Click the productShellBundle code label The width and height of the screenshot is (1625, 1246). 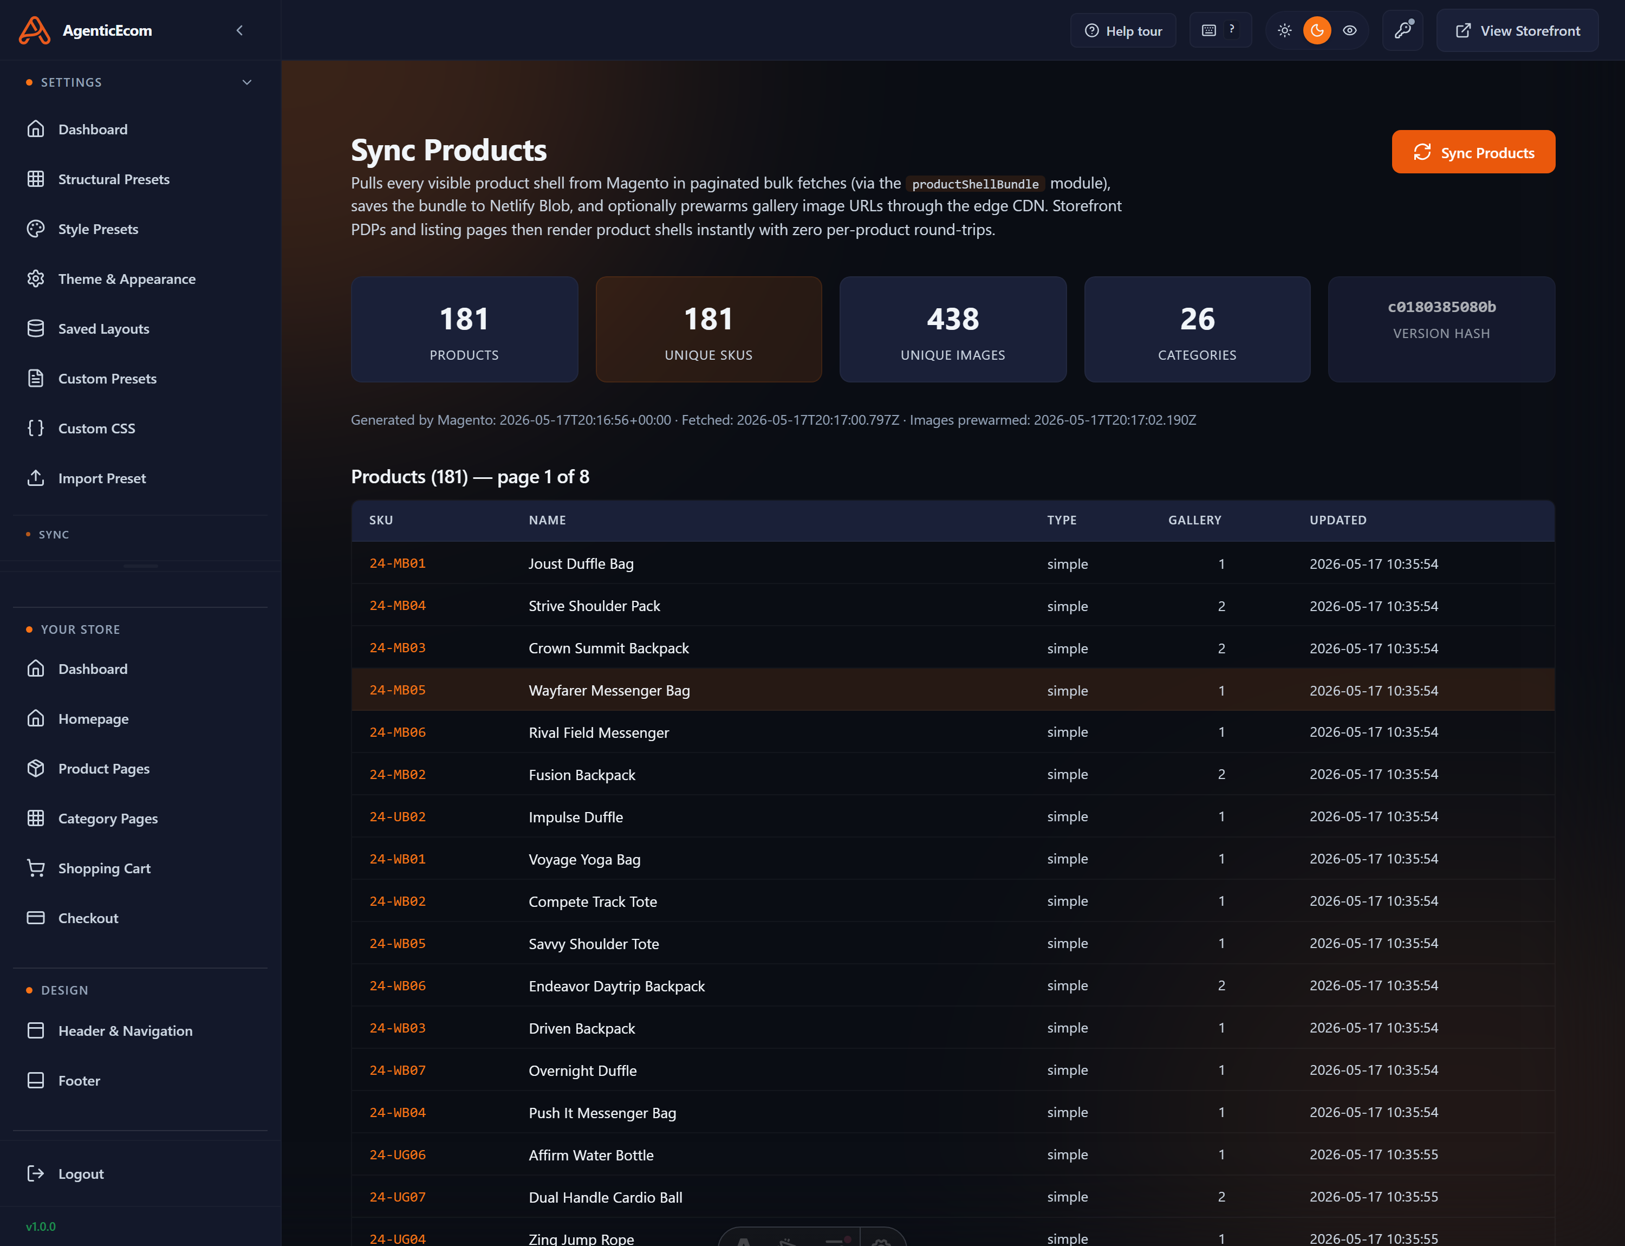[x=976, y=184]
